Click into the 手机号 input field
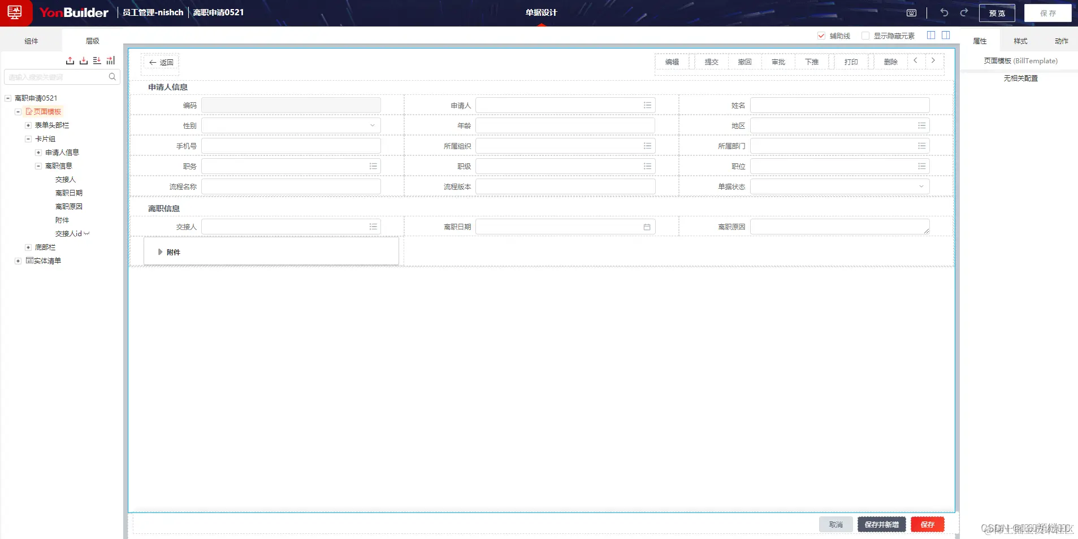Screen dimensions: 1078x539 click(291, 146)
